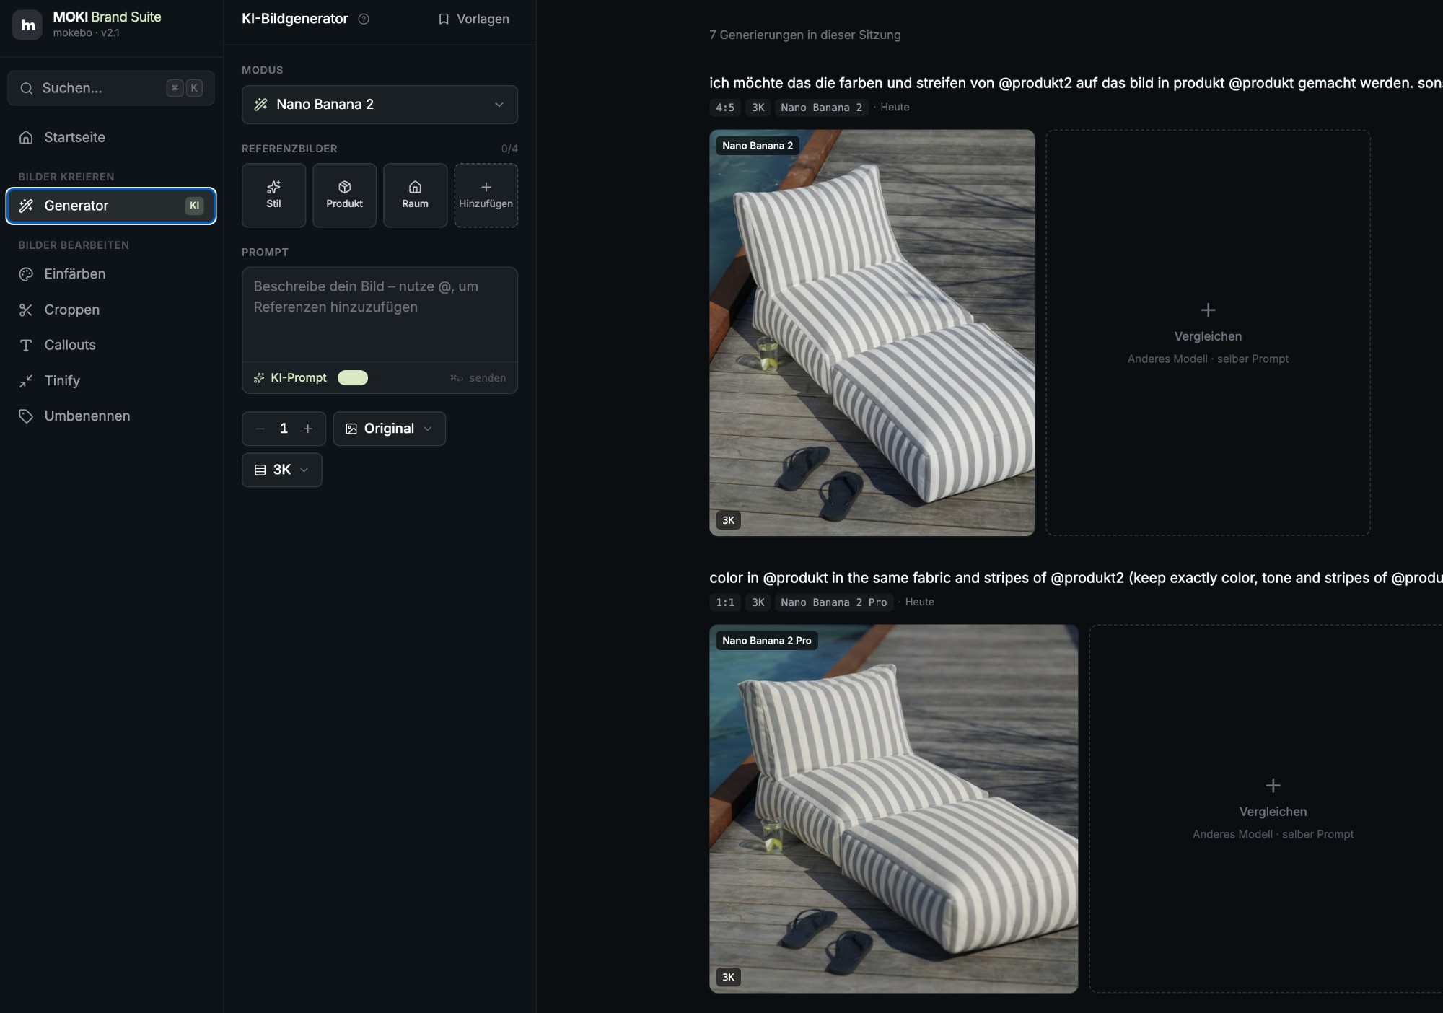
Task: Add a Produkt reference image
Action: pos(344,195)
